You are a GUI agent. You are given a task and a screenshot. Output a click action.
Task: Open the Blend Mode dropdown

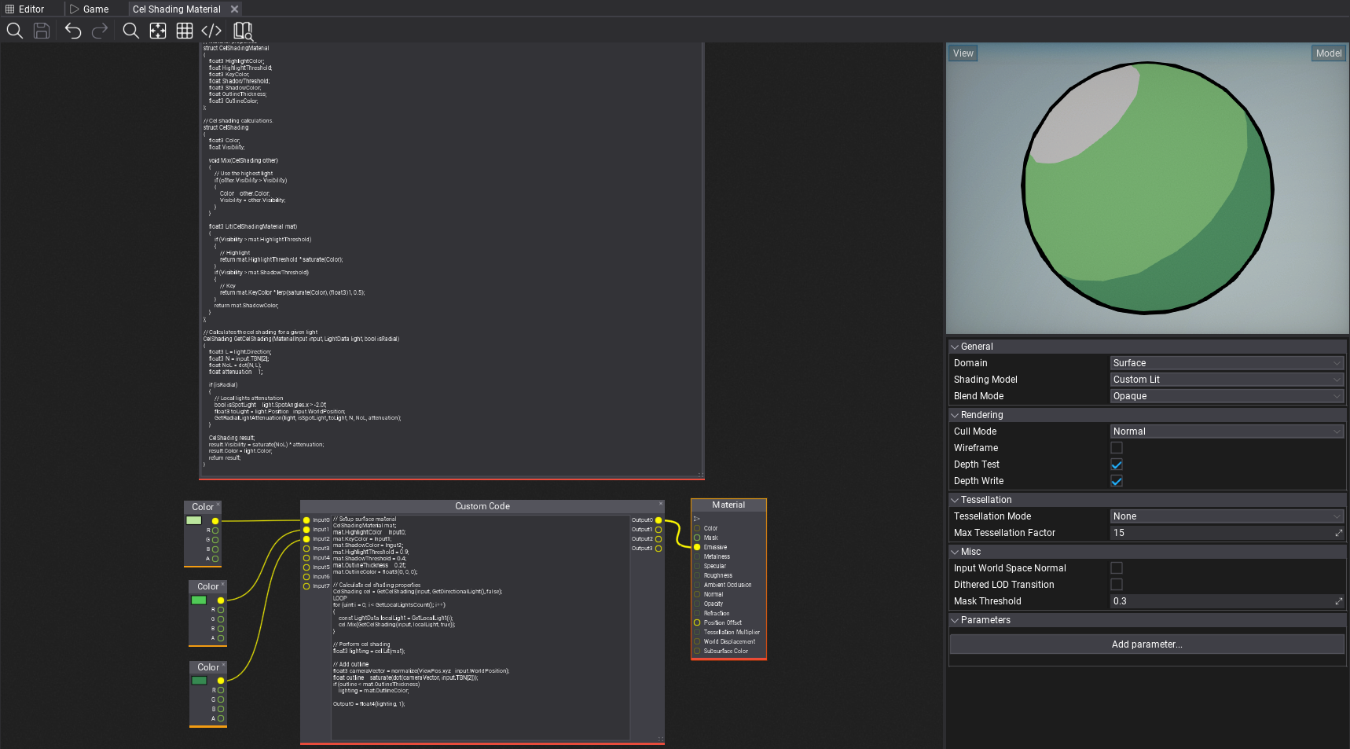(1226, 396)
